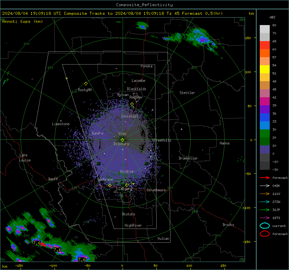289x270 pixels.
Task: Click the Brooks town label
Action: (x=228, y=225)
